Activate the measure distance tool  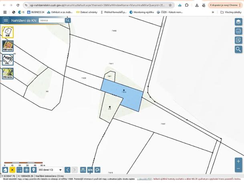pyautogui.click(x=83, y=170)
